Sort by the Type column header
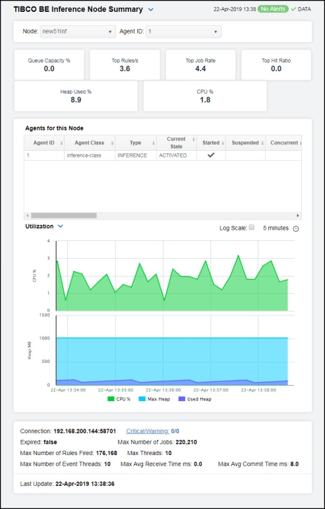325x509 pixels. point(136,143)
